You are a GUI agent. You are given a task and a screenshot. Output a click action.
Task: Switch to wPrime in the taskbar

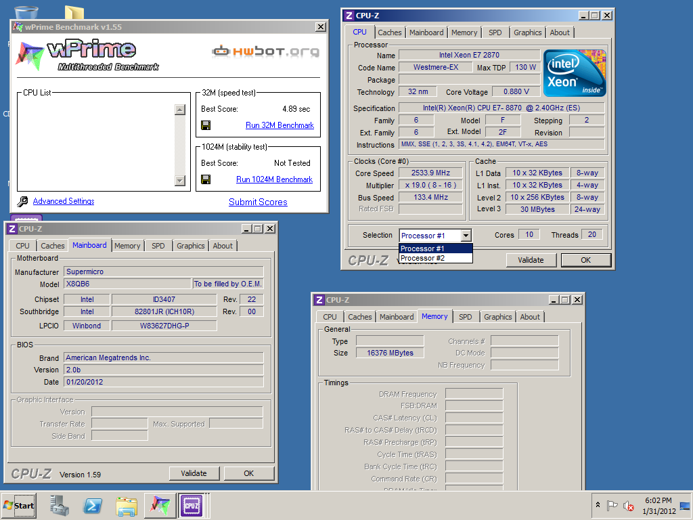pos(160,505)
